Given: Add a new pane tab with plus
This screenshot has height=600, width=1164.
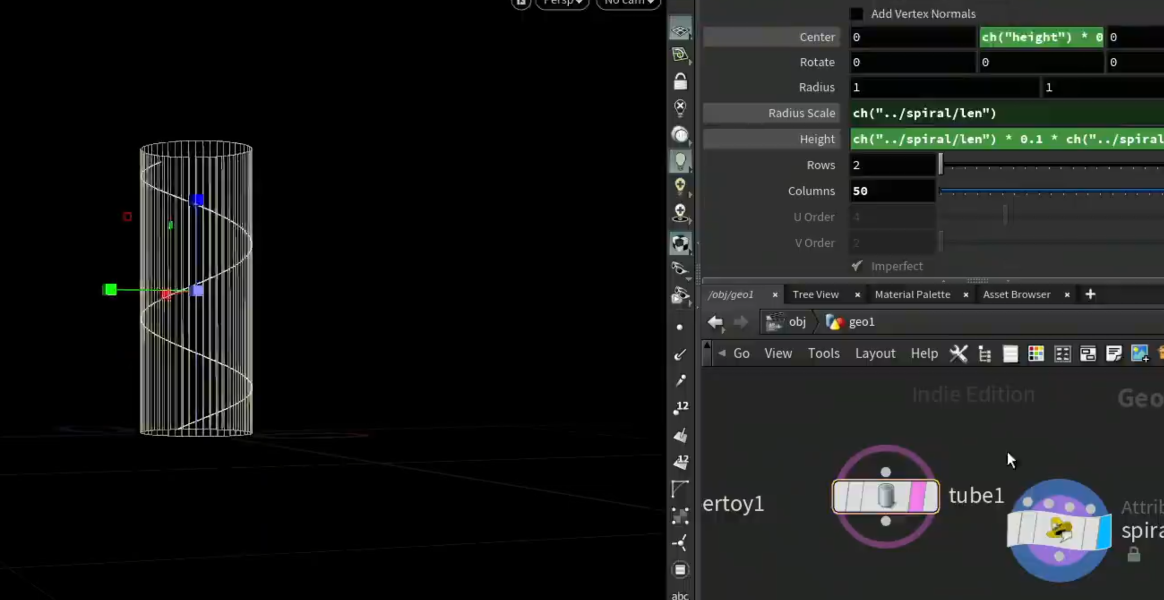Looking at the screenshot, I should click(1091, 294).
